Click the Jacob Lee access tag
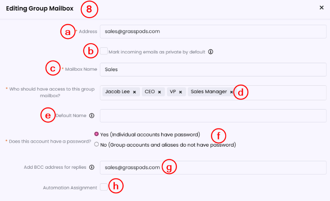Screen dimensions: 330x201 point(118,92)
